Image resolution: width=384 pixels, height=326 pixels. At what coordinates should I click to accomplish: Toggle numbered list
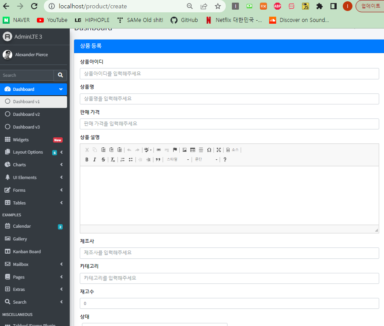[122, 160]
